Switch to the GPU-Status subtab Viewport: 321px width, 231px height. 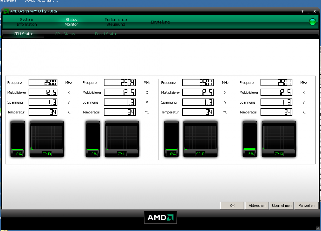[65, 34]
